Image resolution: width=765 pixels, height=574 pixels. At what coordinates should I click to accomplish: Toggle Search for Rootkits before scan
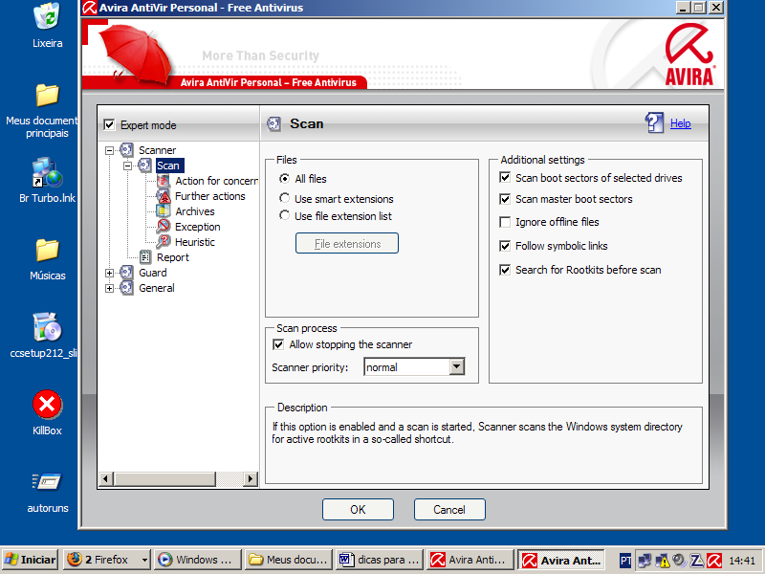(x=505, y=270)
